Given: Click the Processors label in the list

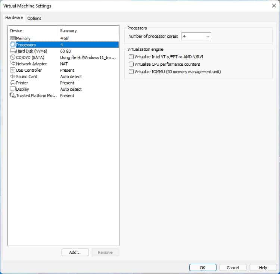Looking at the screenshot, I should [x=26, y=45].
